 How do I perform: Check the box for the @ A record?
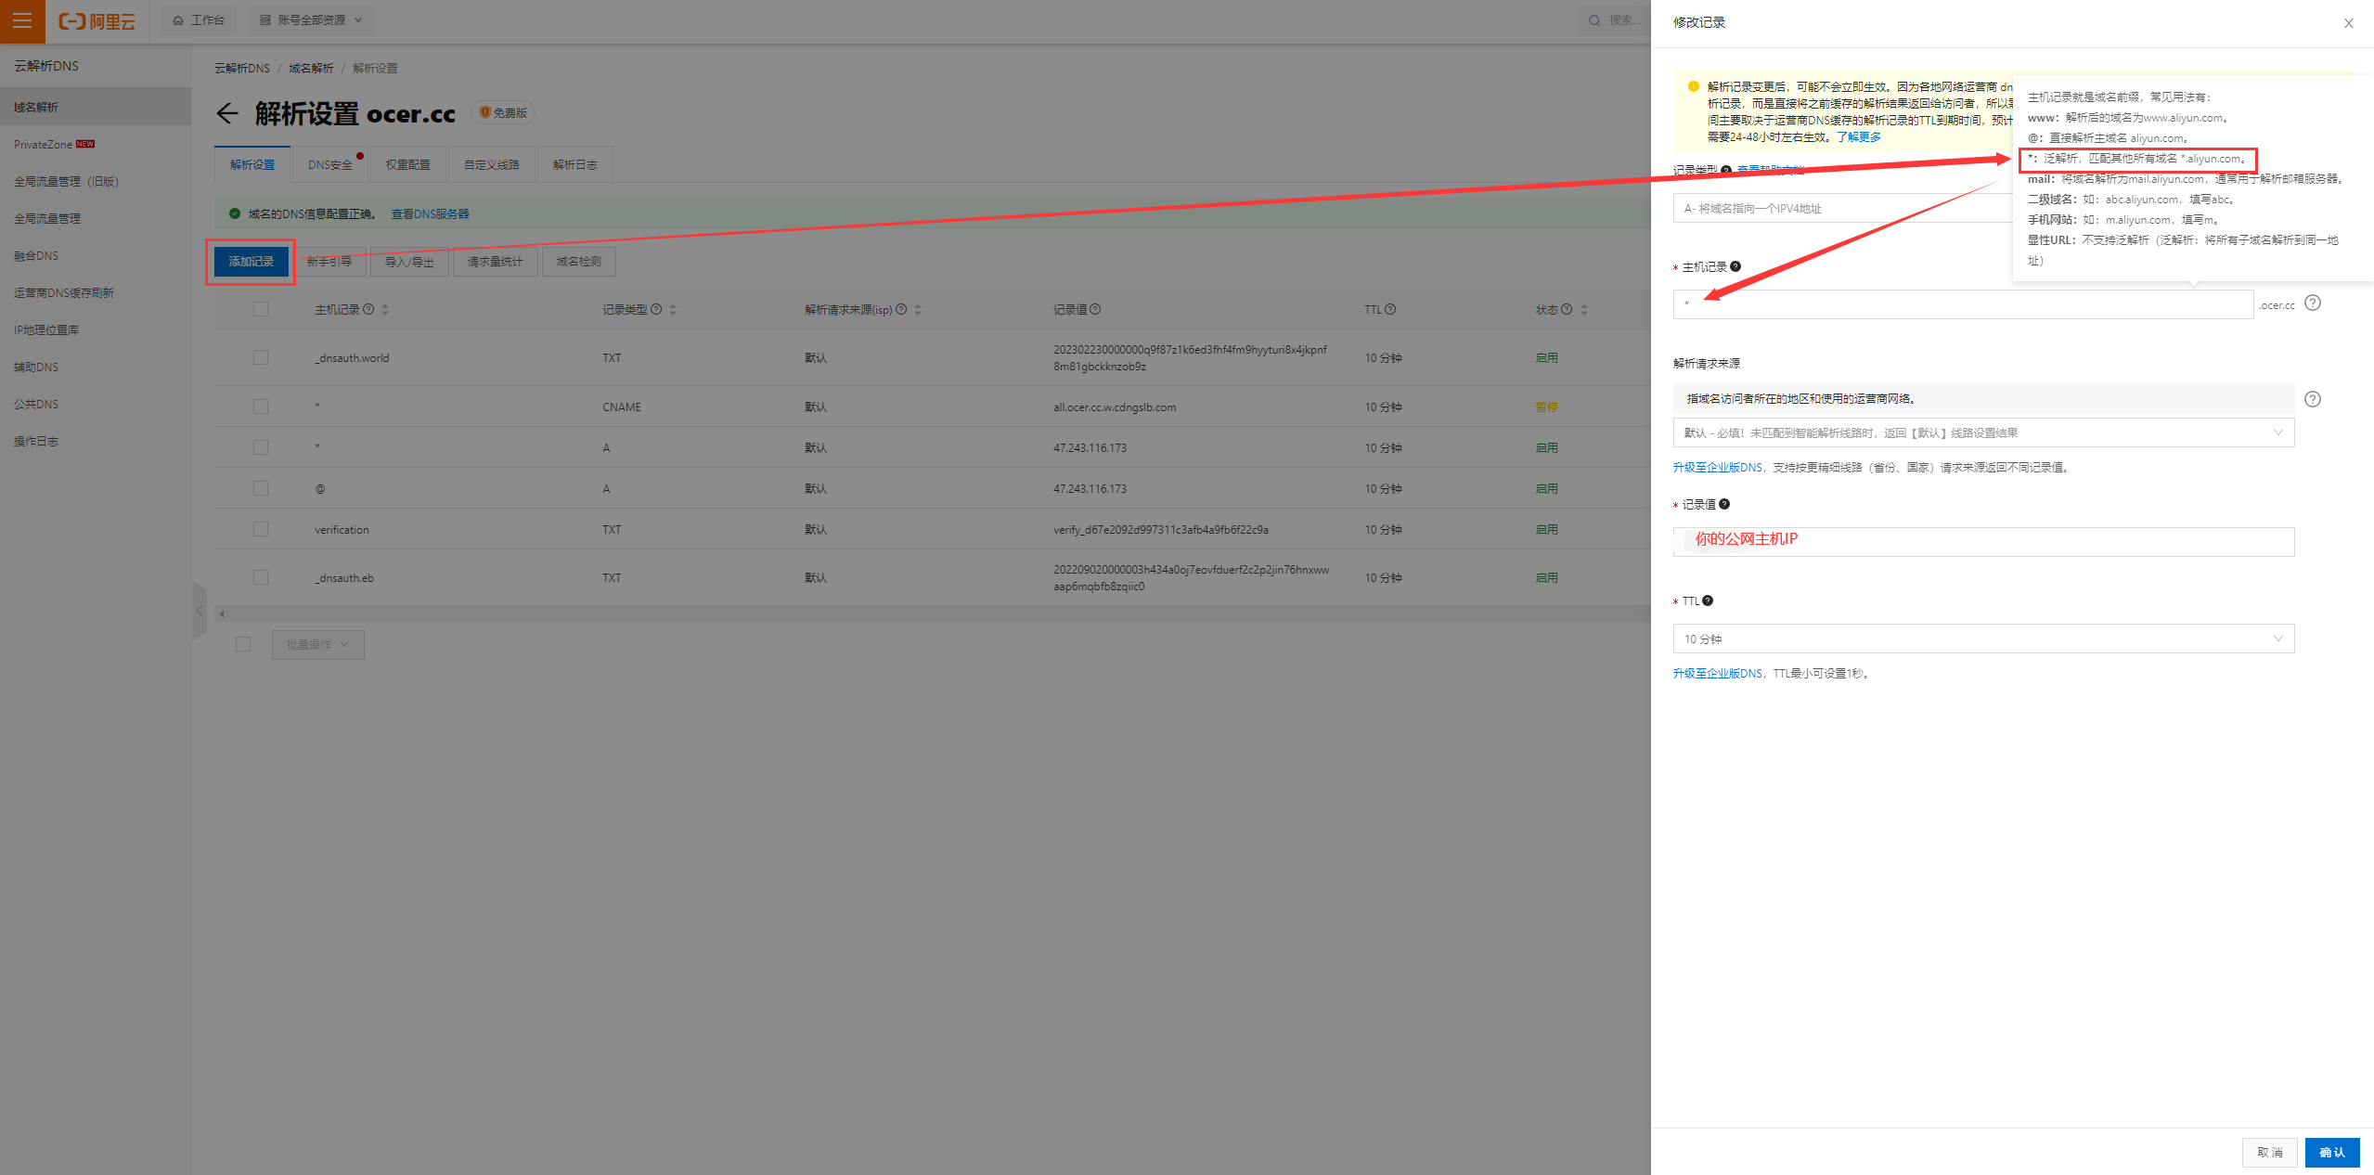[x=261, y=488]
